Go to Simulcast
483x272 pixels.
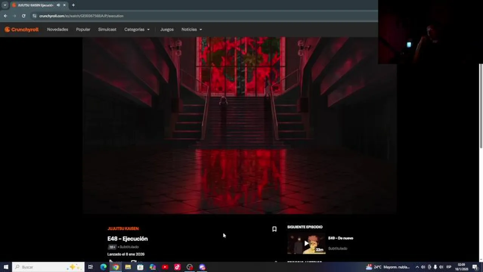(107, 29)
